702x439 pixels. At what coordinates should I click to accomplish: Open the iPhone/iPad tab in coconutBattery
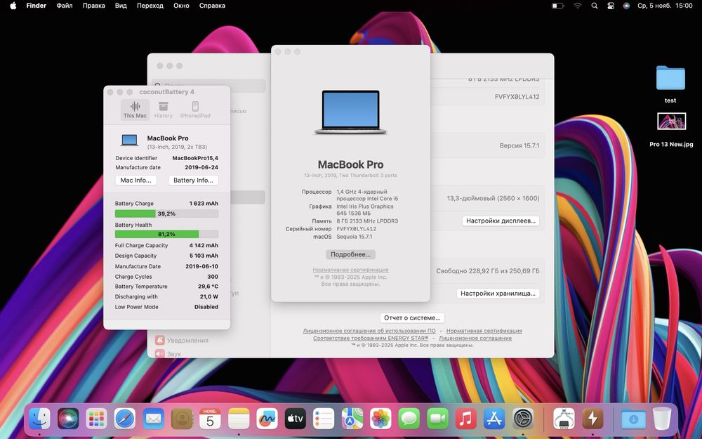point(195,110)
